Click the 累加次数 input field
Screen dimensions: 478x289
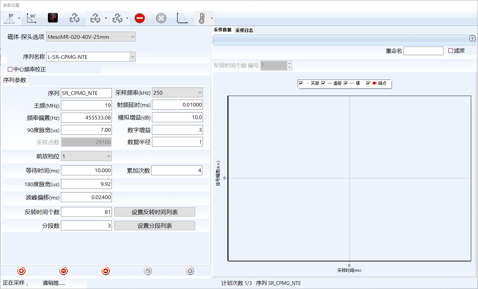177,171
